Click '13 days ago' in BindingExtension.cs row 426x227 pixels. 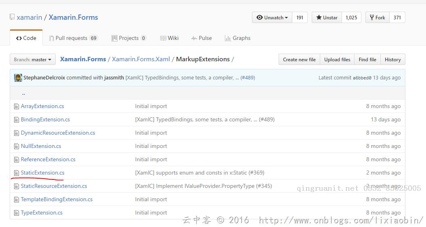click(386, 120)
